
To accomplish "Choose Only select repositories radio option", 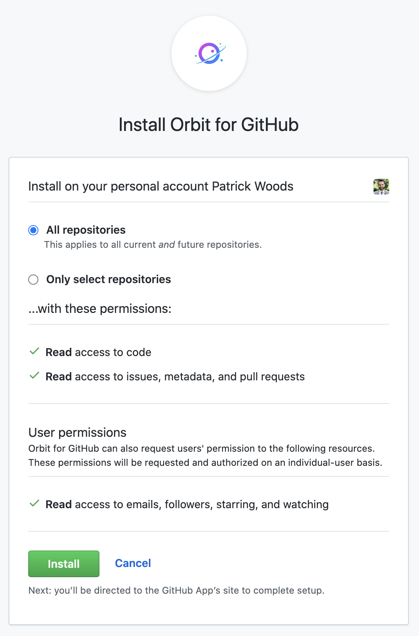I will (x=33, y=280).
